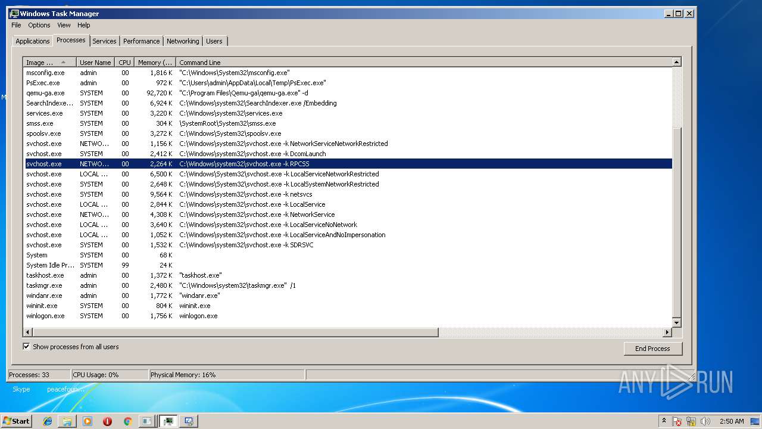The height and width of the screenshot is (429, 762).
Task: Select the grey window taskbar button beside Chrome
Action: coord(146,421)
